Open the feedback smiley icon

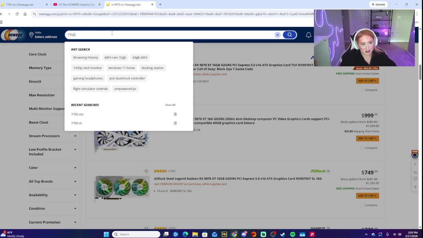[415, 179]
